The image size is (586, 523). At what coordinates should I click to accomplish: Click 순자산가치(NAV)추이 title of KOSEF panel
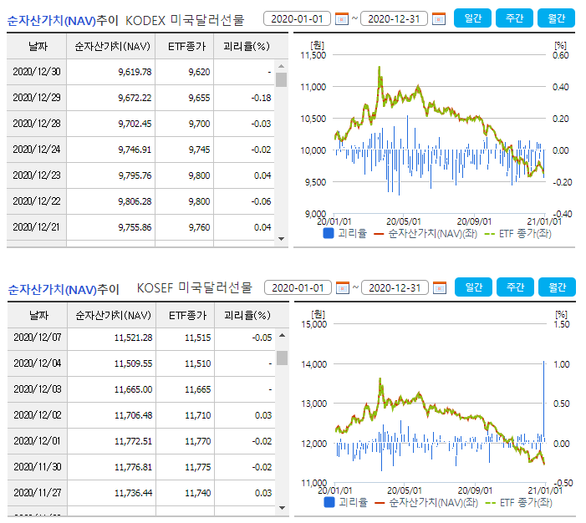(x=64, y=289)
